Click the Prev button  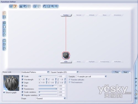[116, 72]
